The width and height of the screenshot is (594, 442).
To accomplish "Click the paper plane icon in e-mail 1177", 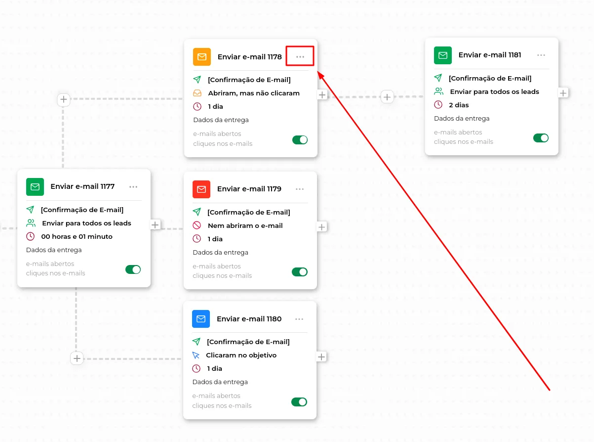I will (31, 210).
